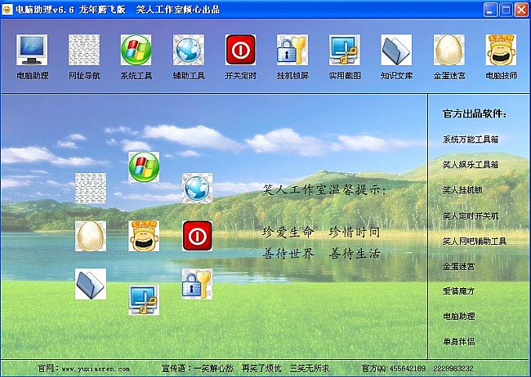Open 爱情魔方 in the software list
The width and height of the screenshot is (531, 377).
[x=458, y=291]
